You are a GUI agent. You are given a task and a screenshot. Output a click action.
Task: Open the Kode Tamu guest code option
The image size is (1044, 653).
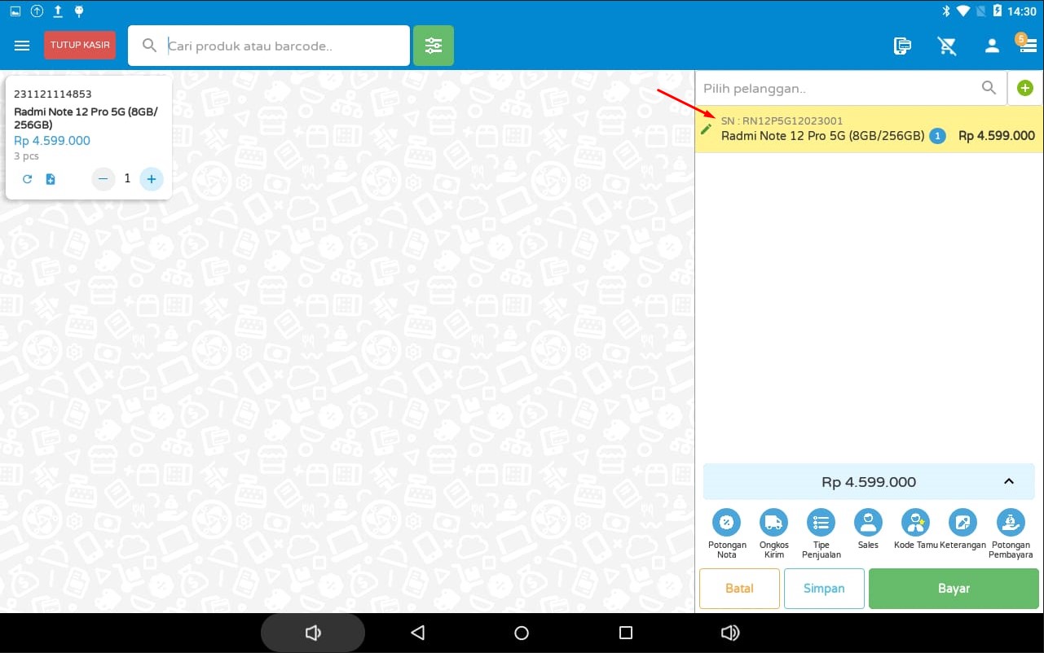(915, 528)
